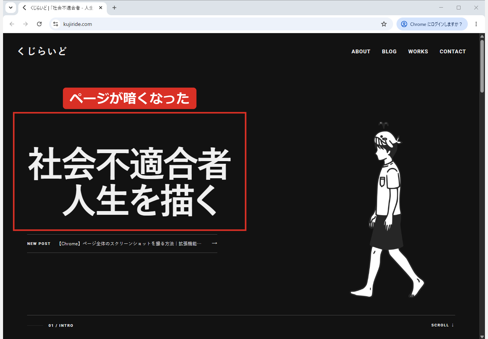Click the くじらいど site logo

click(42, 51)
